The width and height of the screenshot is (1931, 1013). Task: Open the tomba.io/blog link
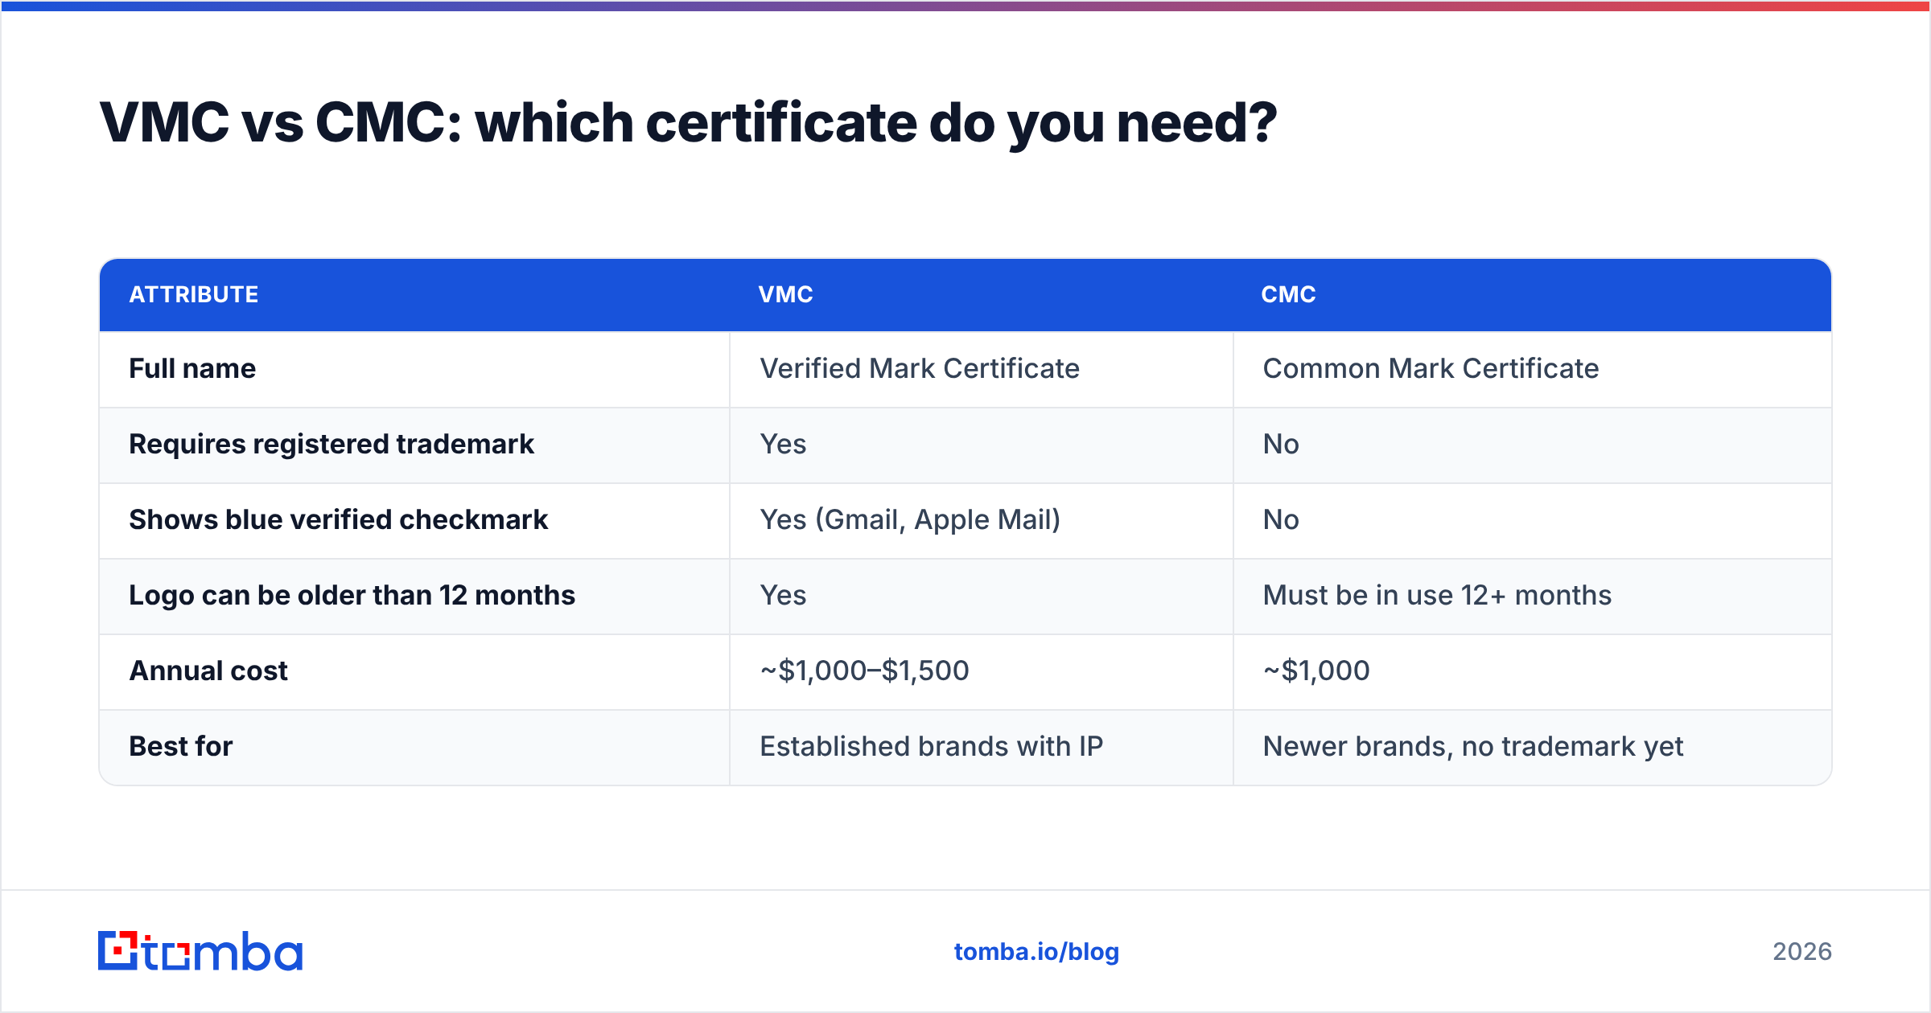(1036, 952)
